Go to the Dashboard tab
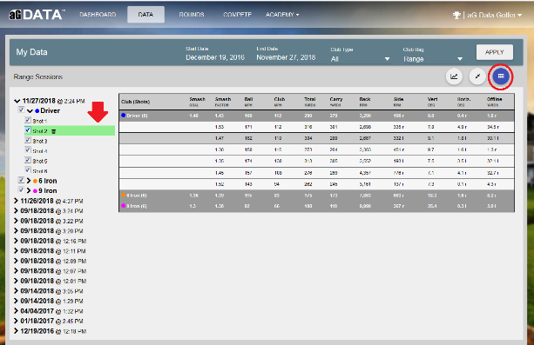Viewport: 534px width, 345px height. click(98, 15)
